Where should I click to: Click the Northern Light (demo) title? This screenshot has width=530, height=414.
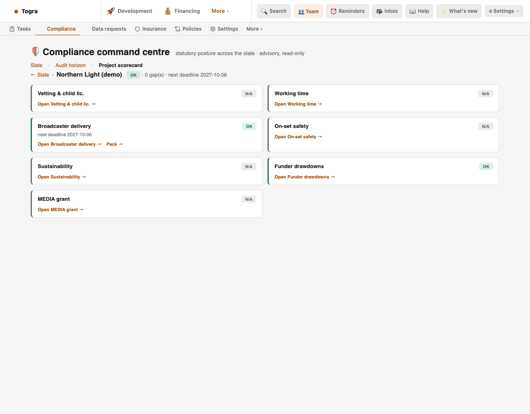point(89,75)
